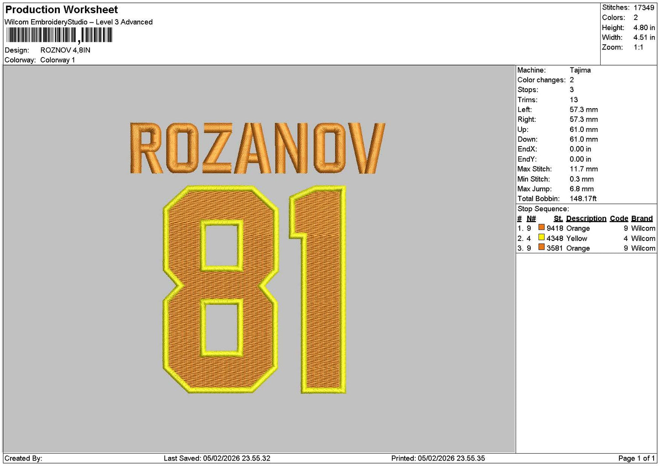Click thread number '9418' in stop 1

coord(555,228)
